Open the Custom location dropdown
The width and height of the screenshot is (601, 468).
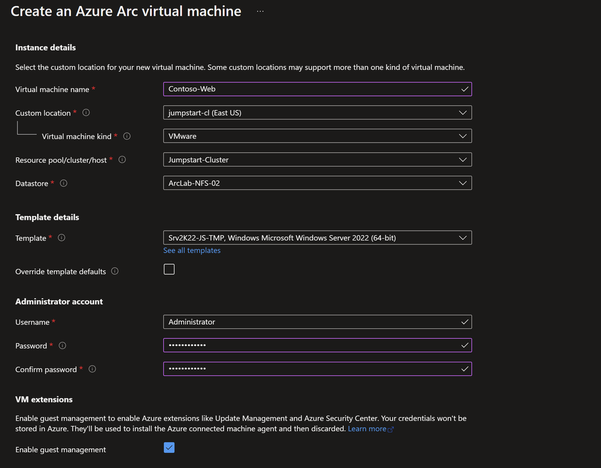click(318, 112)
